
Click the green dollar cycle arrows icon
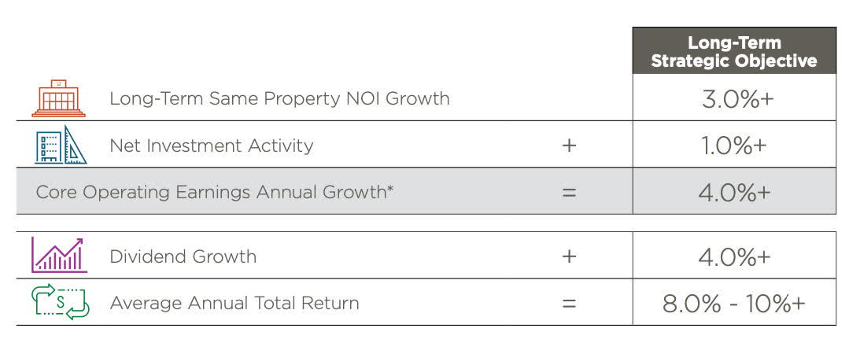pos(60,301)
